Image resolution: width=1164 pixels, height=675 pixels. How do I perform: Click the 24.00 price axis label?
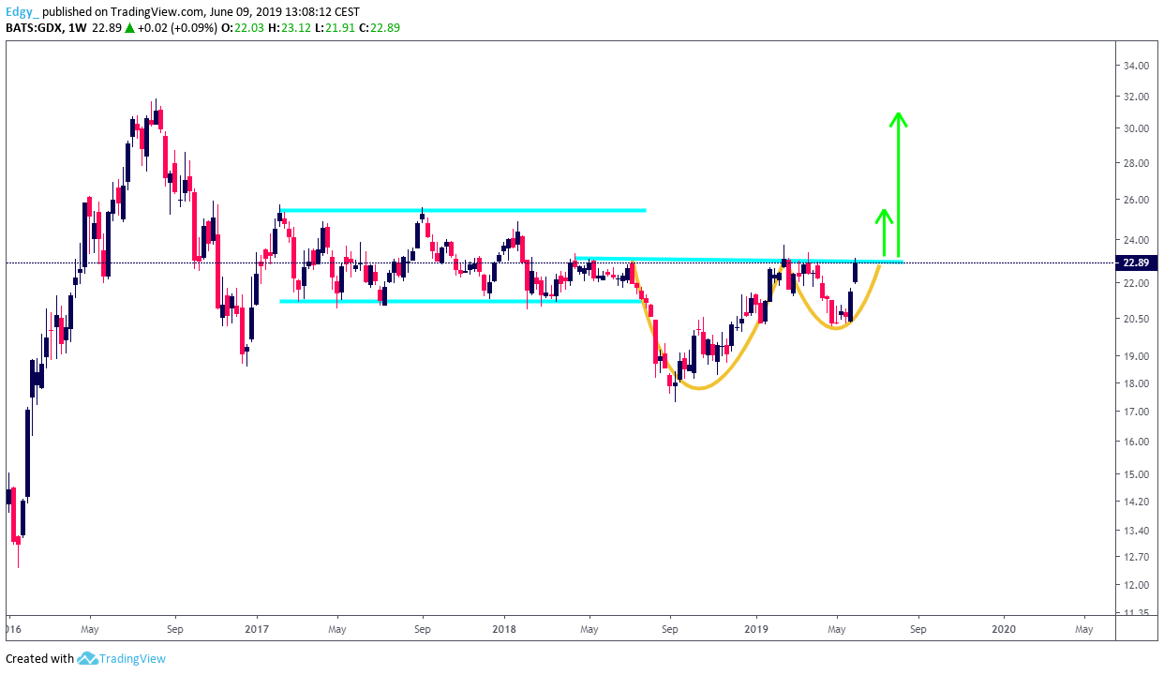tap(1137, 240)
